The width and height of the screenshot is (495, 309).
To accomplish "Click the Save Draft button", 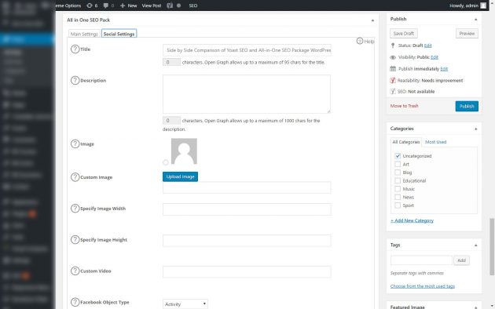I will [403, 34].
